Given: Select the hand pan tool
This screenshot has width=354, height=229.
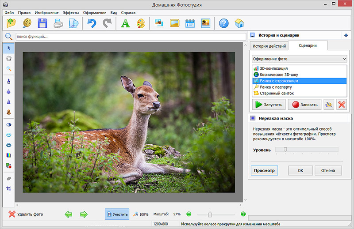Looking at the screenshot, I should click(8, 58).
